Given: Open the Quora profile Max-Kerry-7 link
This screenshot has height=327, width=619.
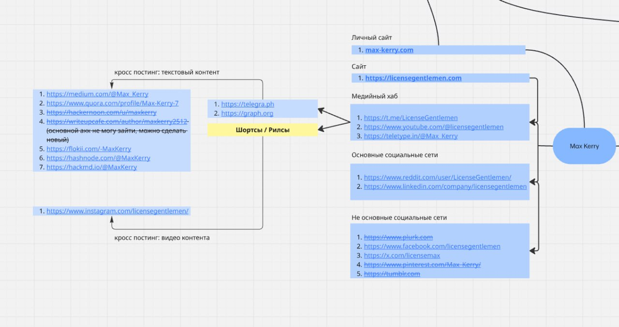Looking at the screenshot, I should pos(112,104).
